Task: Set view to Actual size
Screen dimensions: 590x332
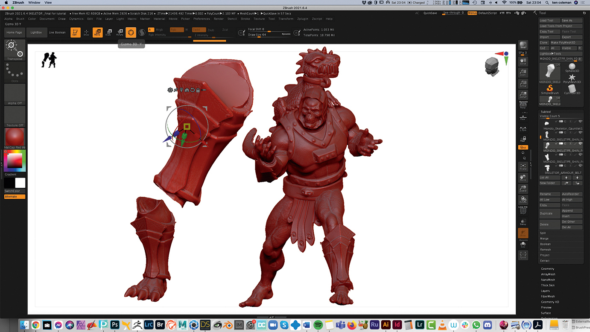Action: pyautogui.click(x=523, y=84)
